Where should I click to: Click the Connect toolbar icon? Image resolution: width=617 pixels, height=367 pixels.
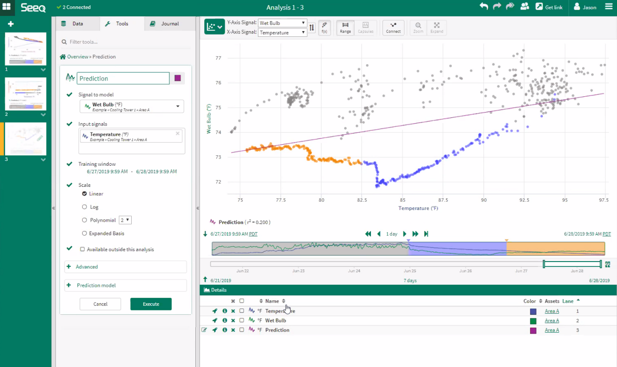pos(393,28)
